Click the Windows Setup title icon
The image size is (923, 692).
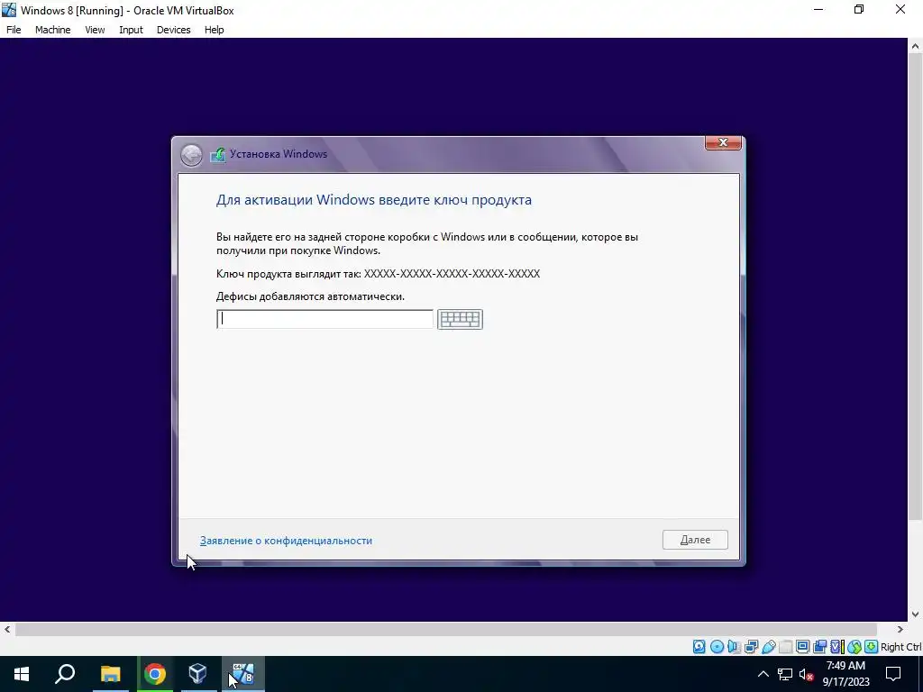(x=218, y=154)
